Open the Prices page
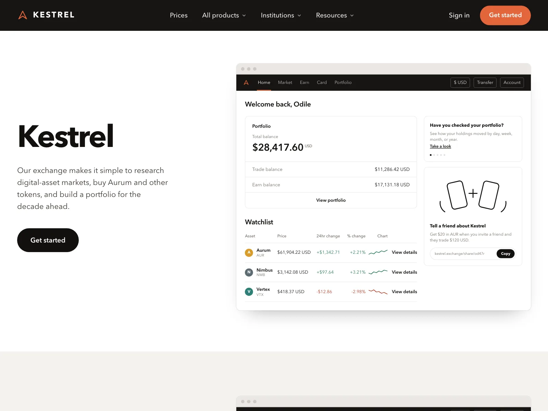The width and height of the screenshot is (548, 411). tap(179, 15)
